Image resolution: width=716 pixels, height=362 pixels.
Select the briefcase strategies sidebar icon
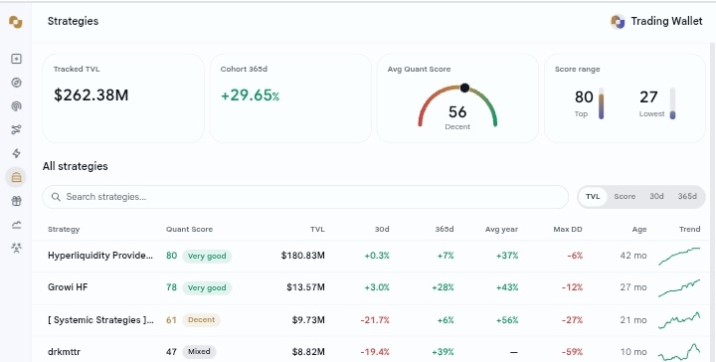click(16, 177)
